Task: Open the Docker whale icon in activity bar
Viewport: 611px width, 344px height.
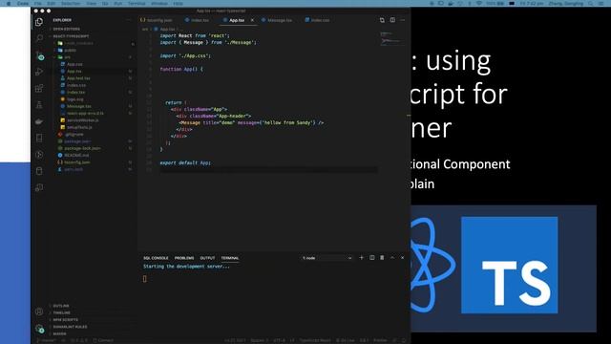Action: [x=39, y=121]
